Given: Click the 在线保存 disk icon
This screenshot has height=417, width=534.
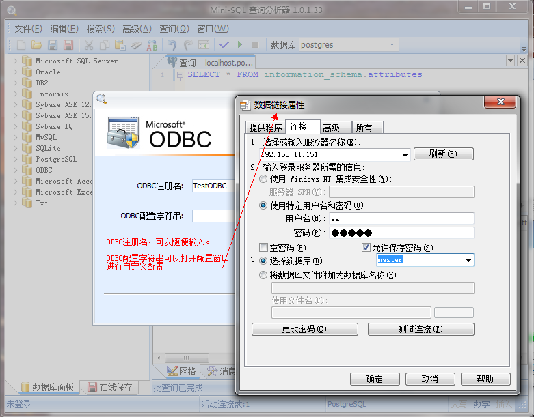Looking at the screenshot, I should click(x=92, y=387).
